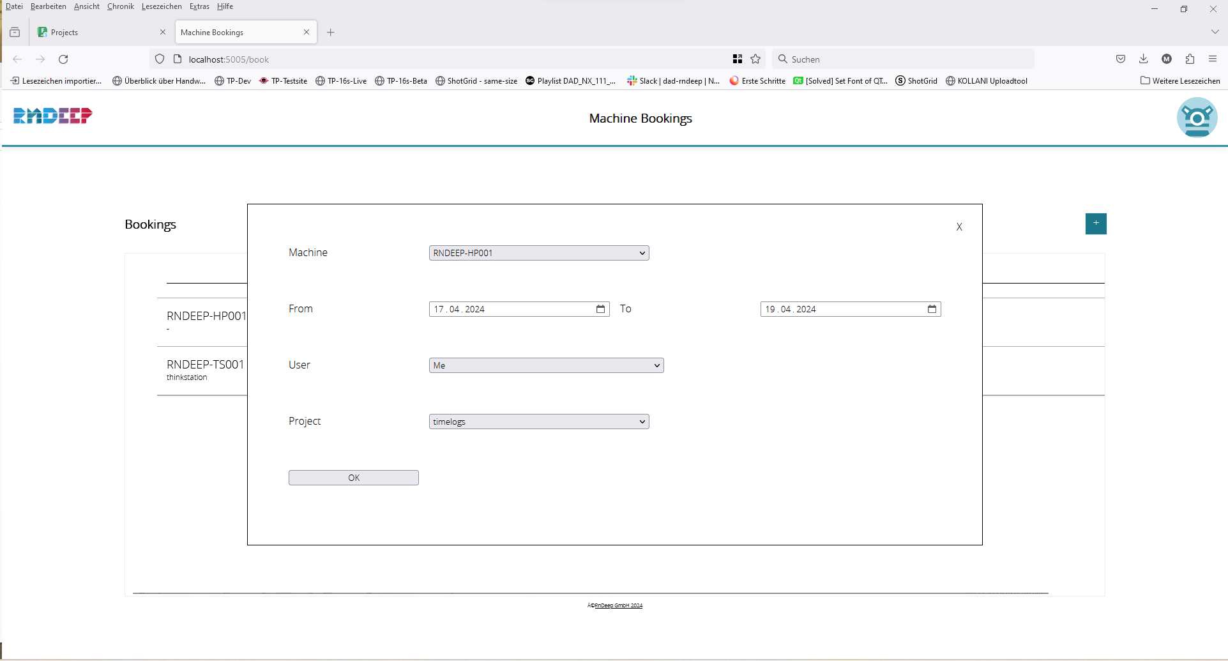Image resolution: width=1228 pixels, height=661 pixels.
Task: Open the ShotGrid - same-size bookmark
Action: click(x=476, y=81)
